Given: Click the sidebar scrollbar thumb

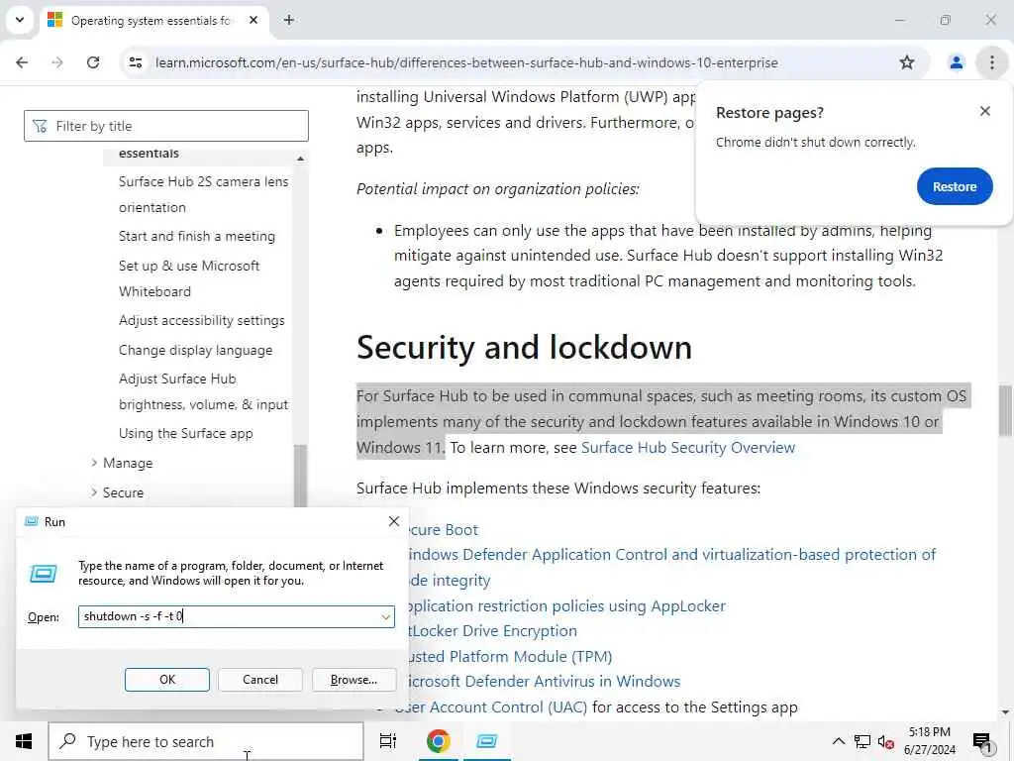Looking at the screenshot, I should point(300,476).
